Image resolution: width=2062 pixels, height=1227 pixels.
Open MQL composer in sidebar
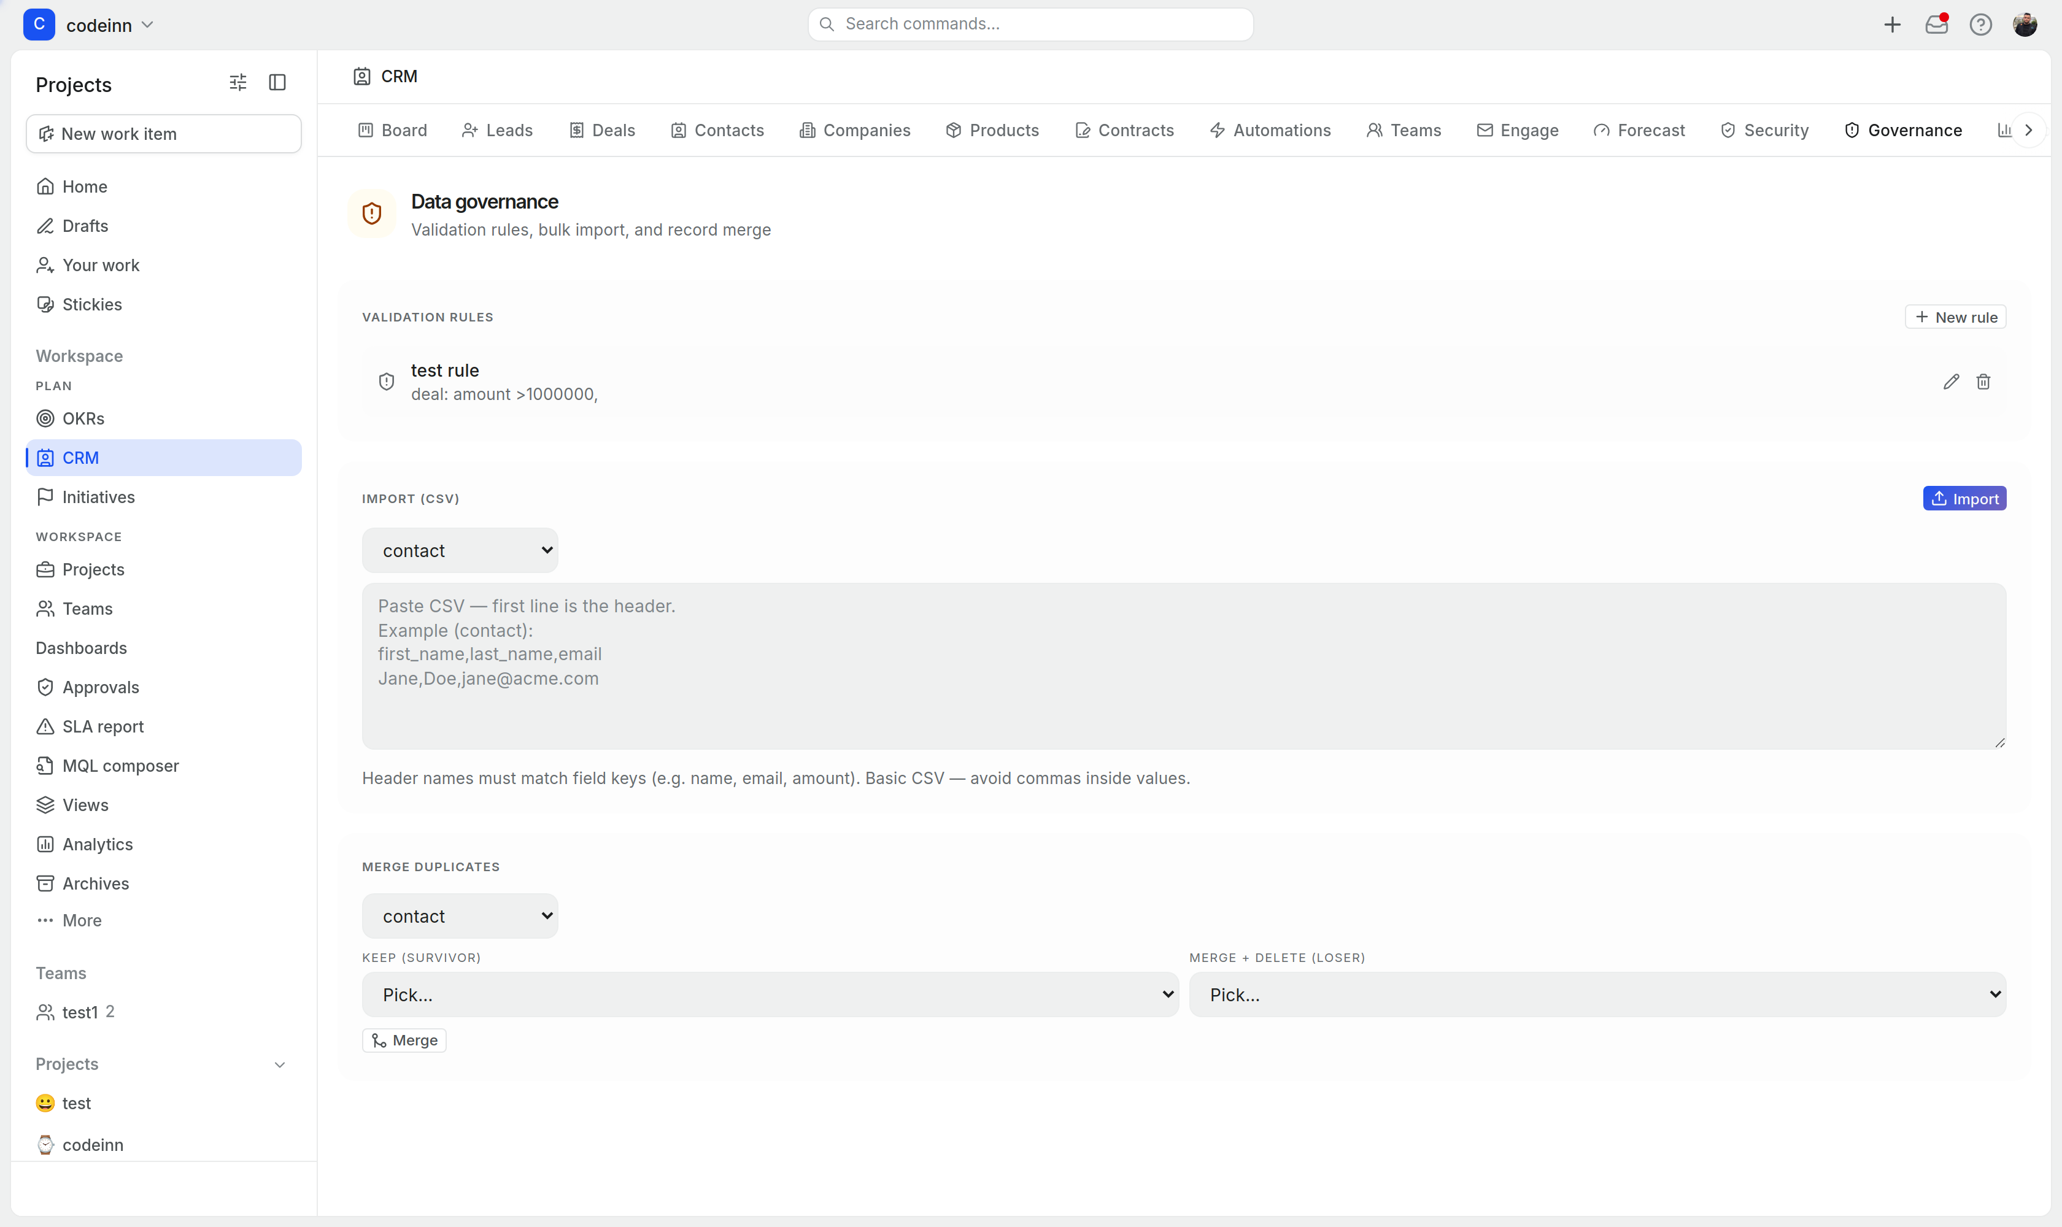tap(164, 766)
